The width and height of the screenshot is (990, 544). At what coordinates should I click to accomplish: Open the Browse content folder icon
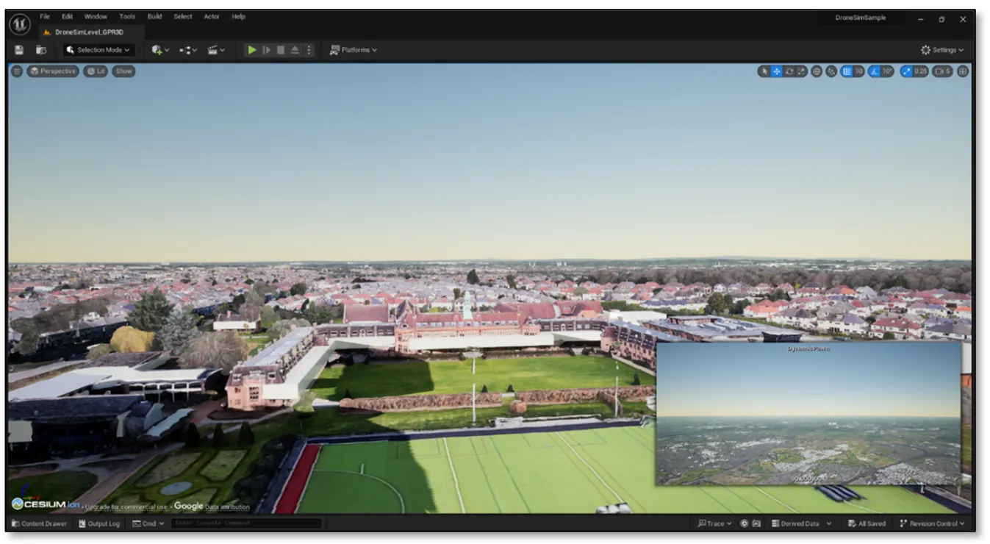41,50
